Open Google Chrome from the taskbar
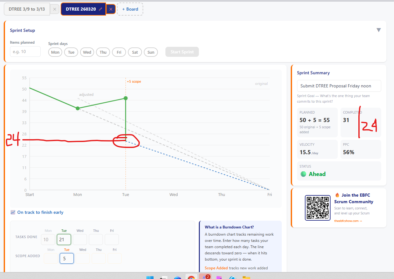 click(191, 277)
